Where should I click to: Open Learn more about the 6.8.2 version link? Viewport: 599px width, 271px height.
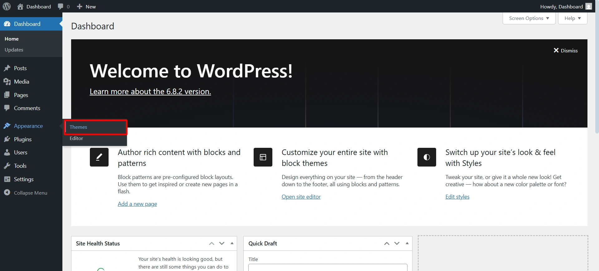[150, 91]
